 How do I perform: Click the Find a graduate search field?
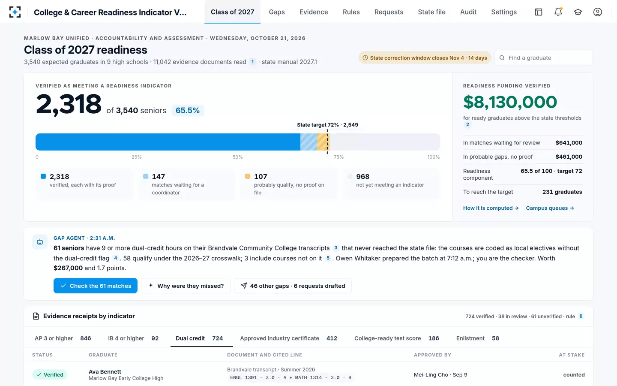(x=544, y=58)
